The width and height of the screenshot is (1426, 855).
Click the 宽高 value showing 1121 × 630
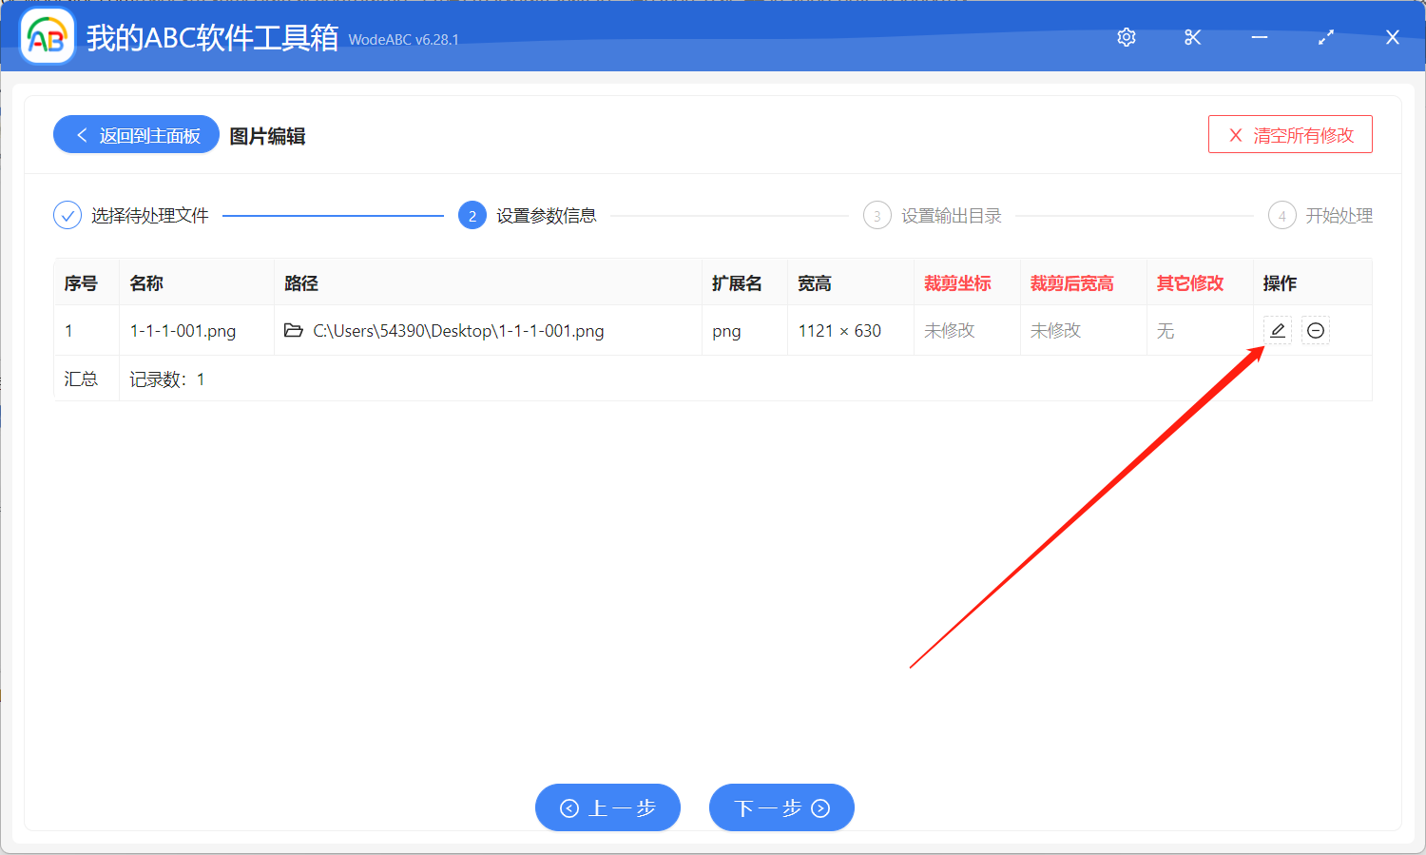pyautogui.click(x=840, y=330)
